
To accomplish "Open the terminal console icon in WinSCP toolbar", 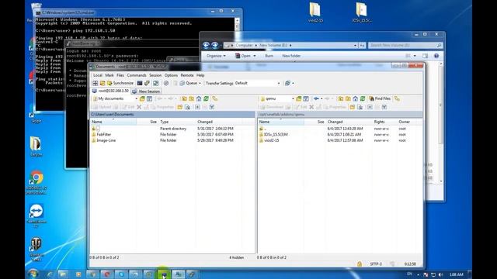I will pyautogui.click(x=140, y=83).
